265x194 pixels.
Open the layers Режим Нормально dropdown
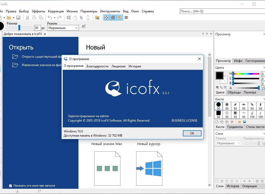(x=229, y=143)
